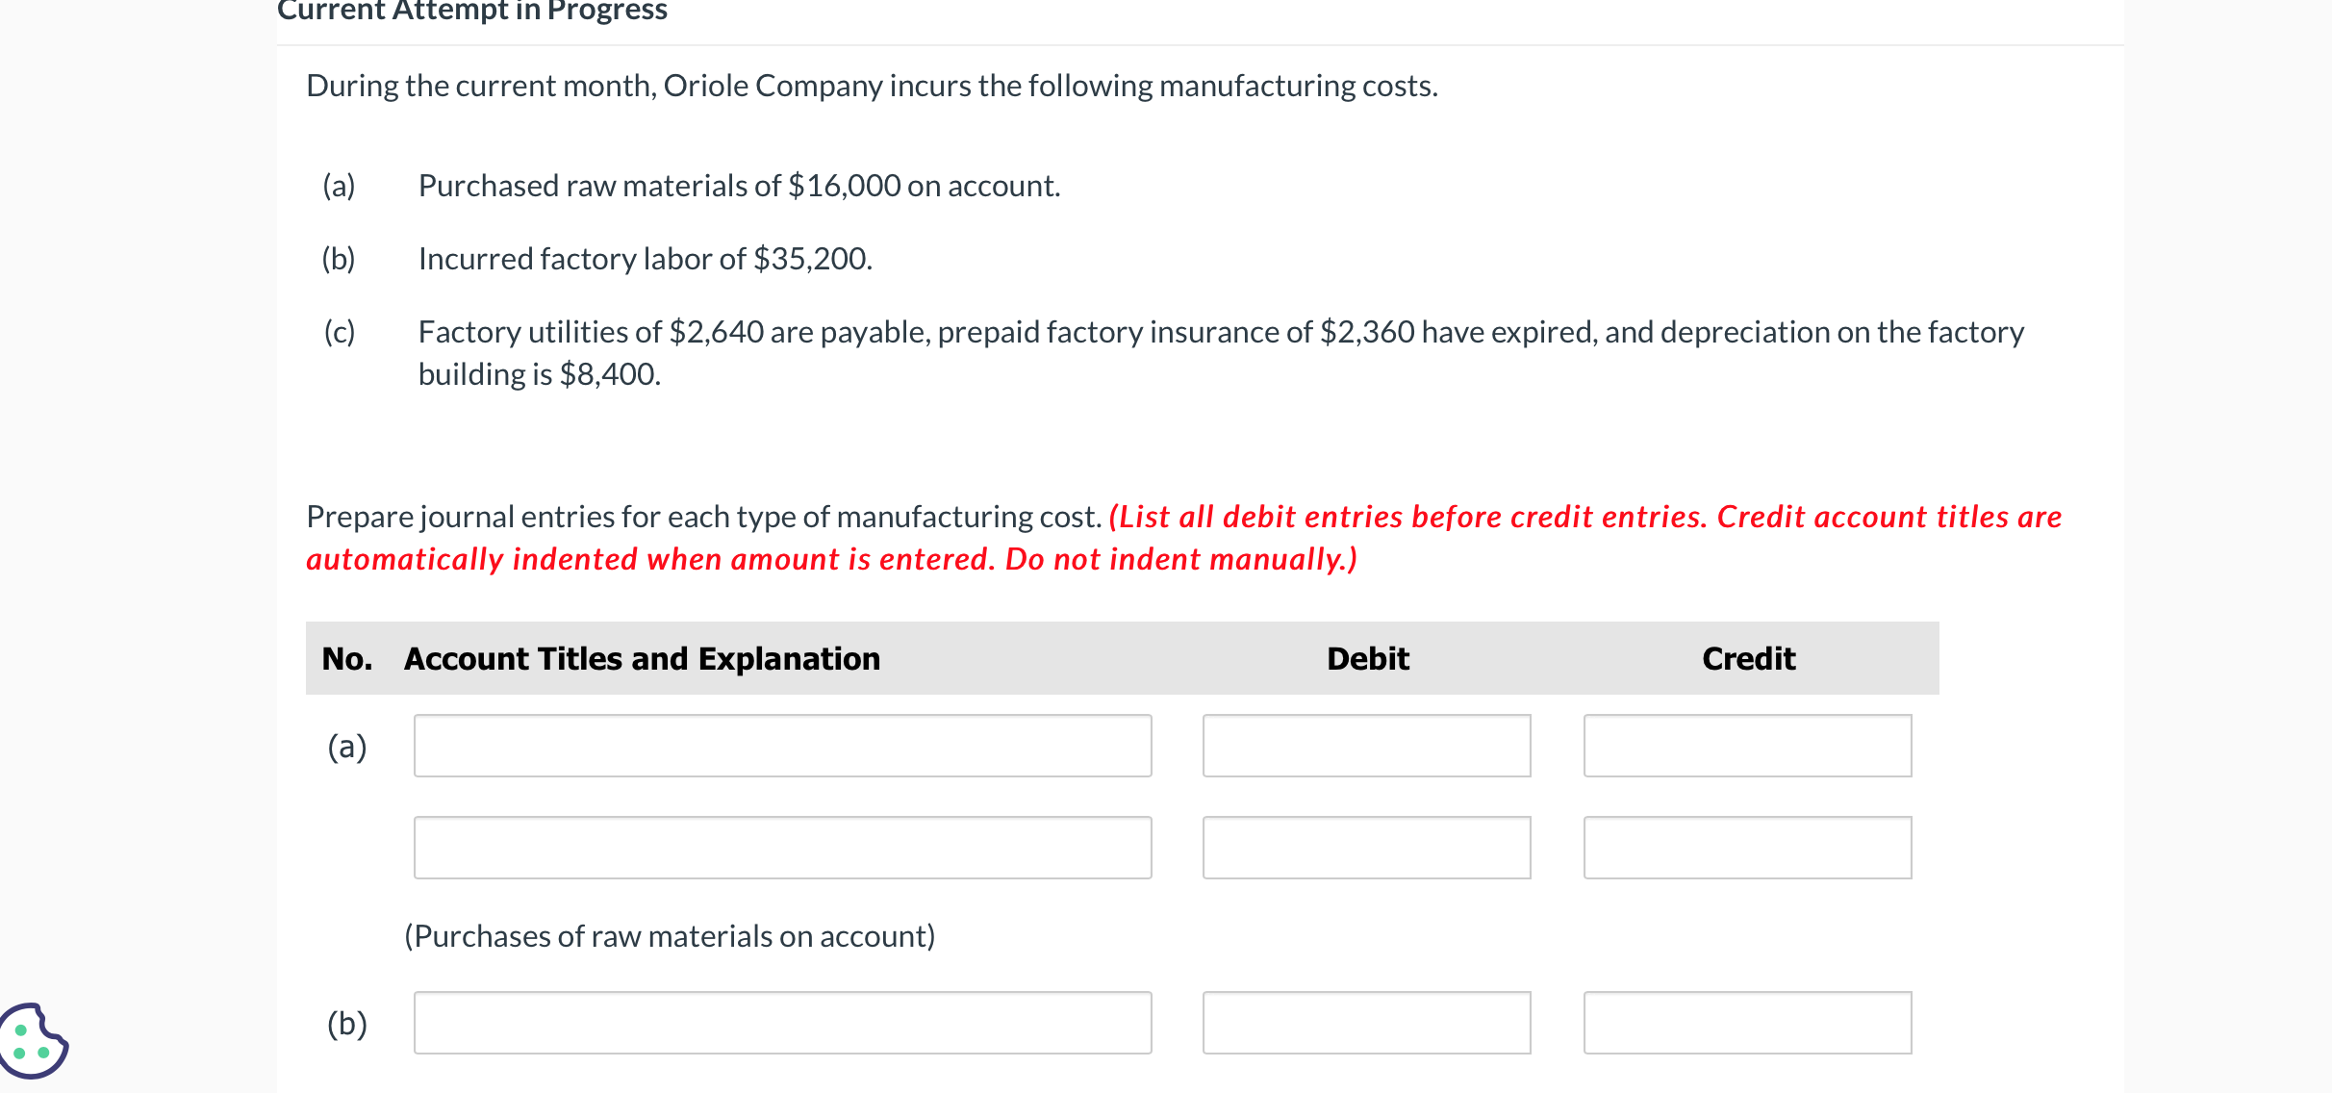Click the Account Titles and Explanation header
Image resolution: width=2332 pixels, height=1093 pixels.
(642, 658)
